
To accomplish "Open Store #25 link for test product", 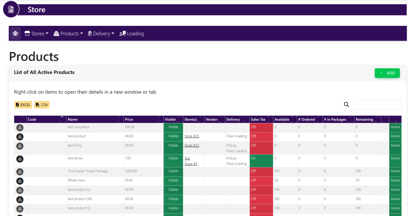I will [192, 136].
